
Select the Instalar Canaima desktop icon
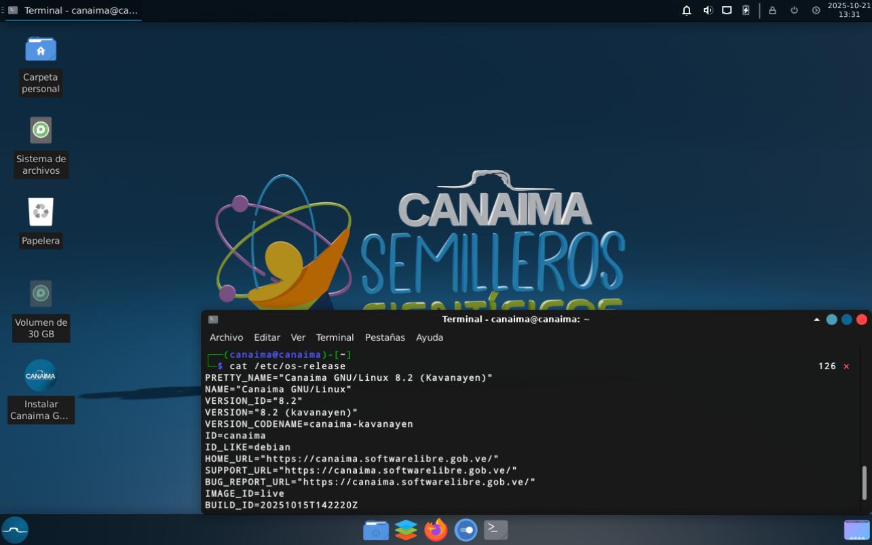point(40,377)
